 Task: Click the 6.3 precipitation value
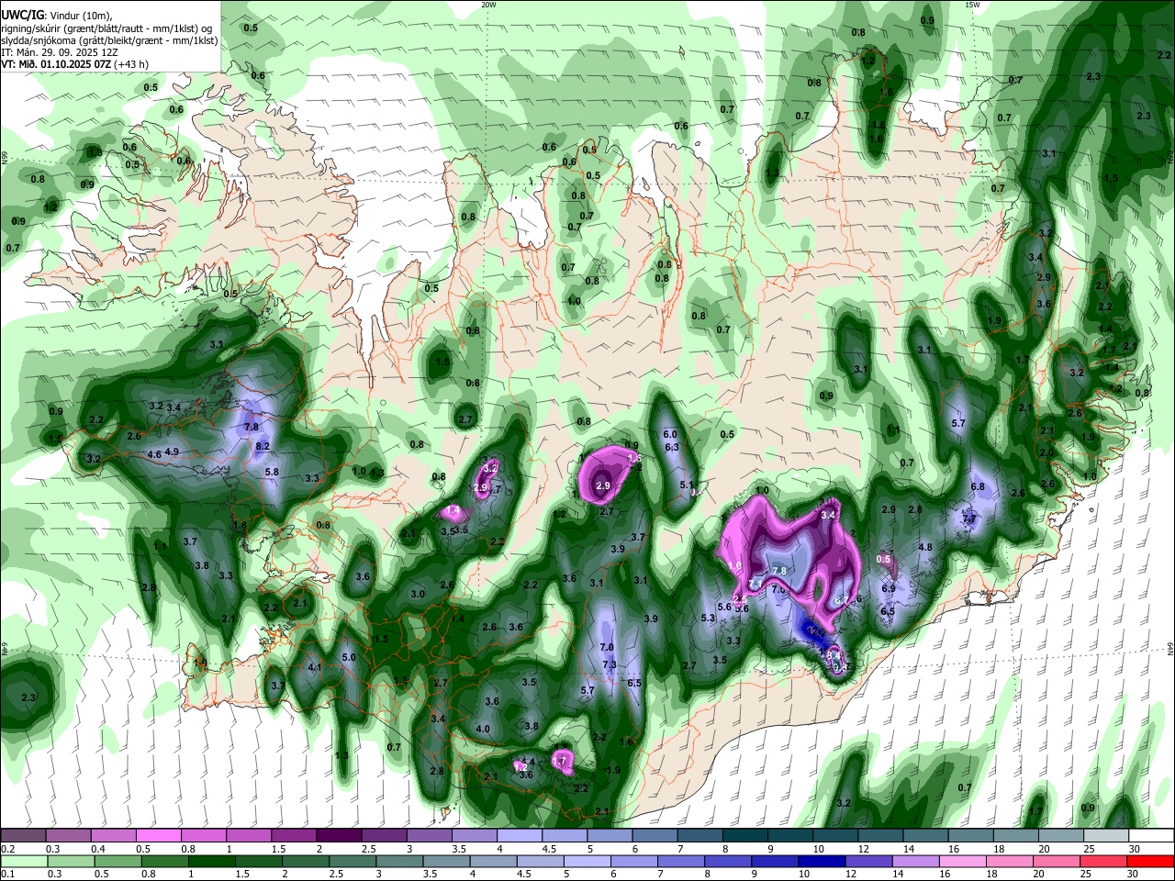click(672, 447)
